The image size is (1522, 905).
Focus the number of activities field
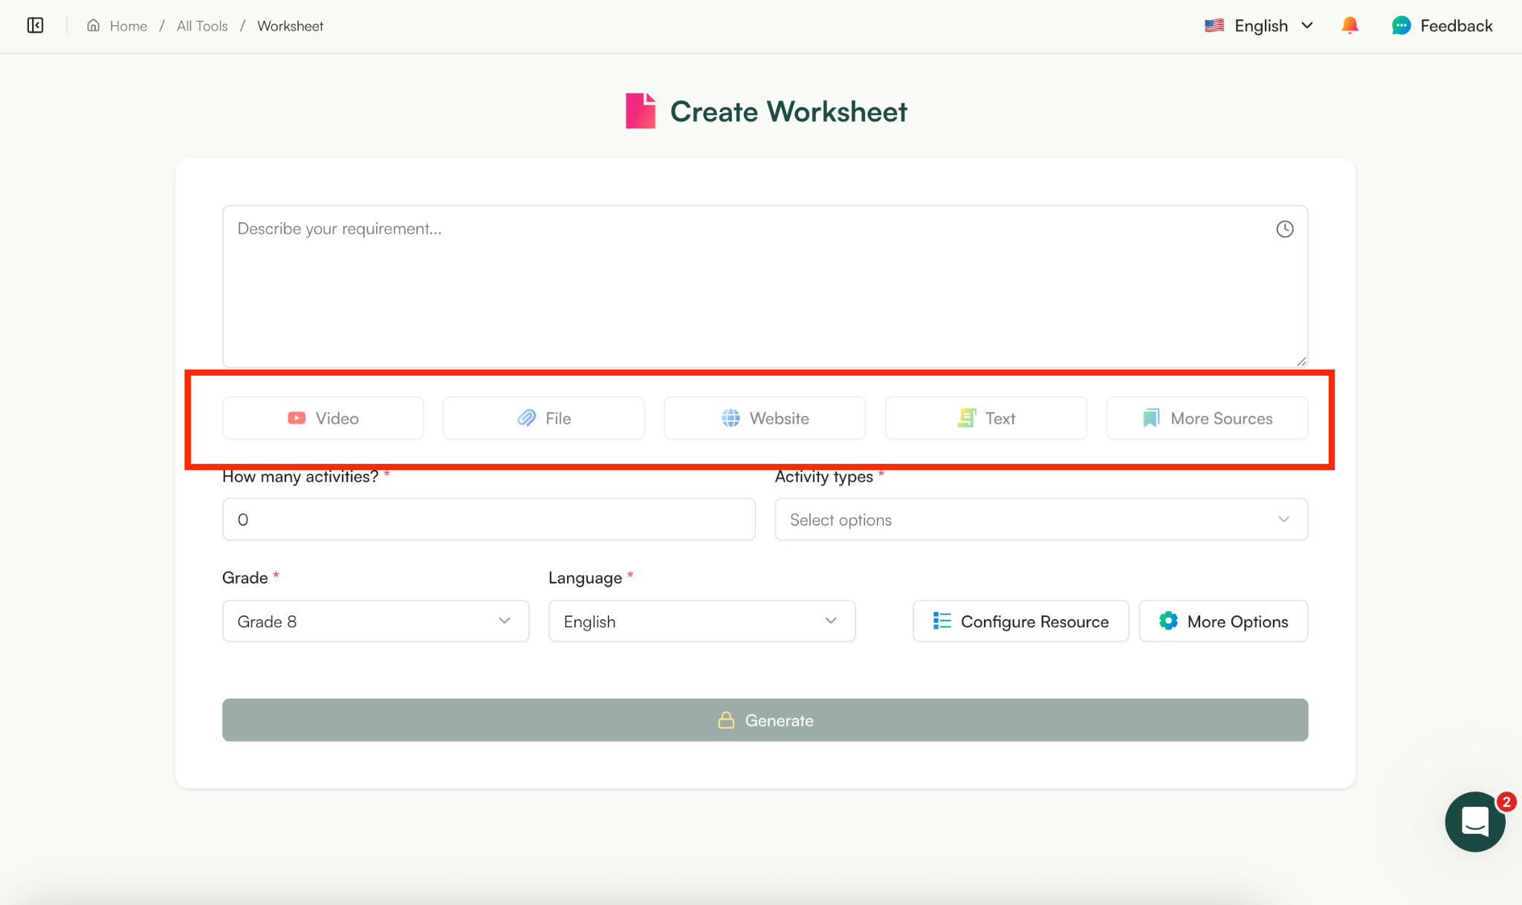488,520
